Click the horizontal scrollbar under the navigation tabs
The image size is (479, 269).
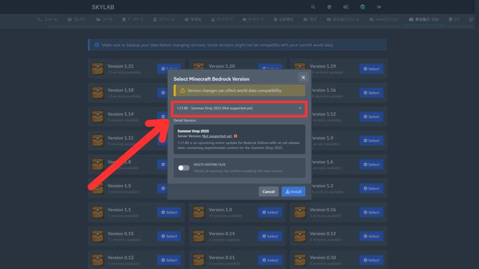[x=261, y=27]
